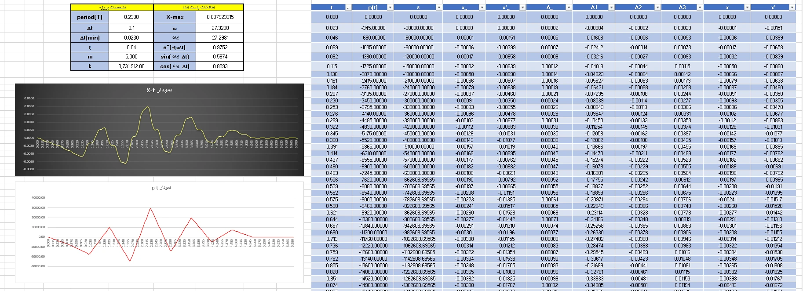Viewport: 803px width, 291px height.
Task: Expand the δ column filter arrow
Action: click(x=438, y=7)
